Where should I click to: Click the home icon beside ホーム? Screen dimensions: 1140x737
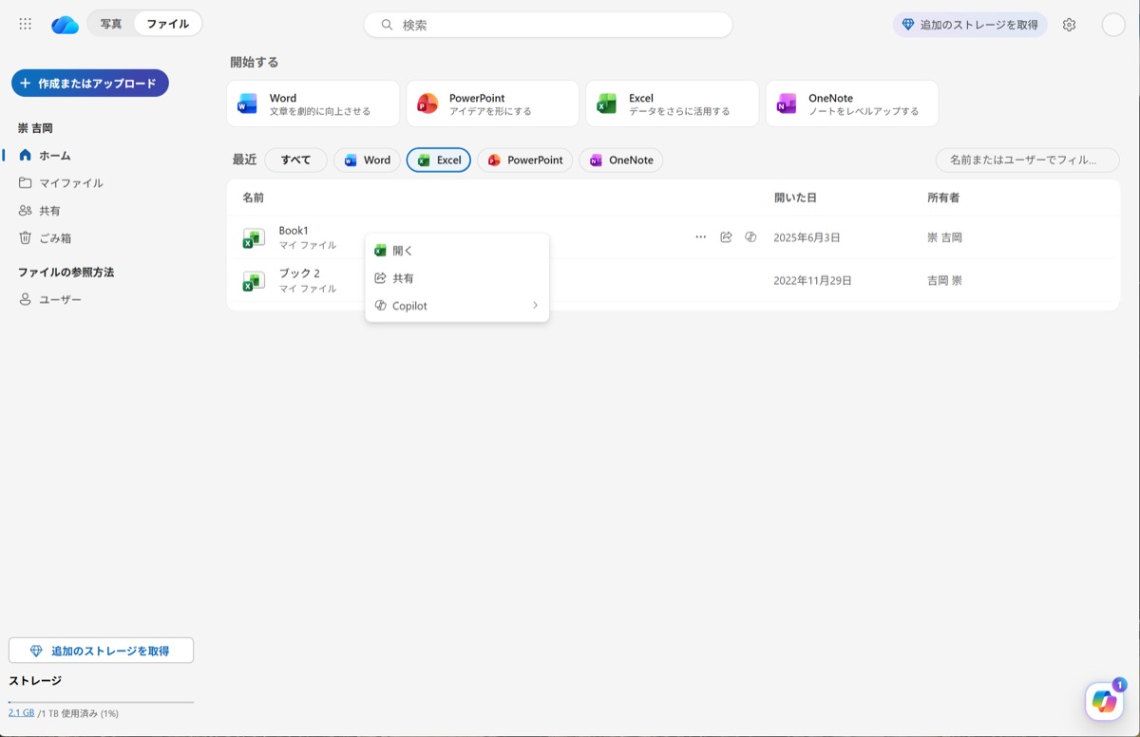coord(26,155)
